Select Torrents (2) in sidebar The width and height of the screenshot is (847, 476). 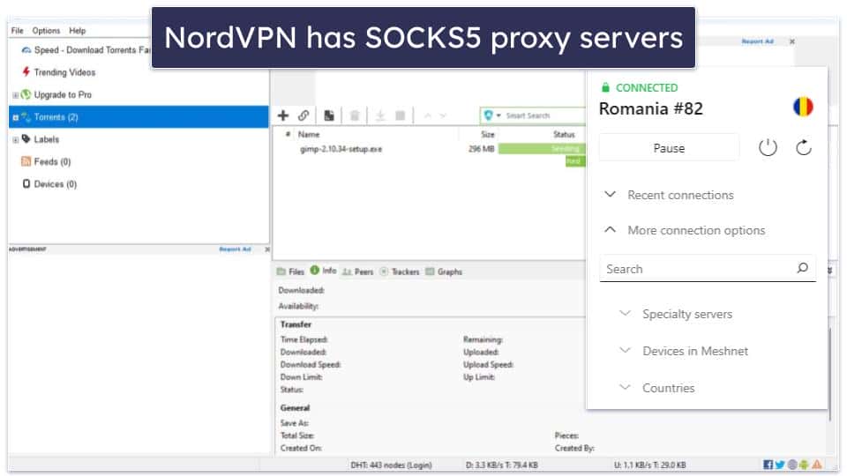pyautogui.click(x=139, y=116)
